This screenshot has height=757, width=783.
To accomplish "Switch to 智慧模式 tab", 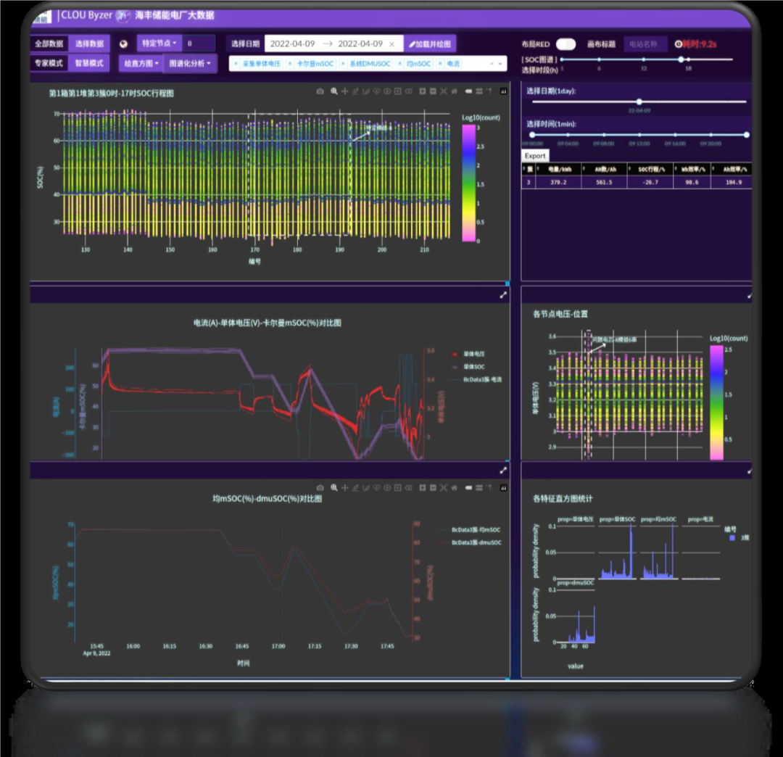I will pos(89,63).
